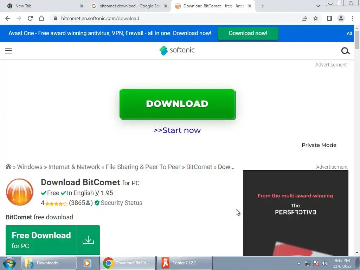Click the Security Status text
360x270 pixels.
[x=121, y=203]
